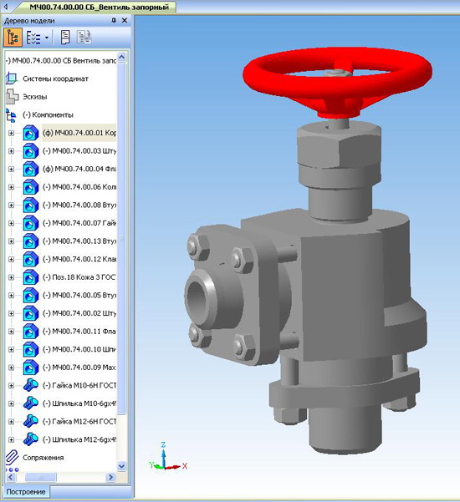The height and width of the screenshot is (502, 460).
Task: Click the large hex nut below the handwheel
Action: coord(339,145)
